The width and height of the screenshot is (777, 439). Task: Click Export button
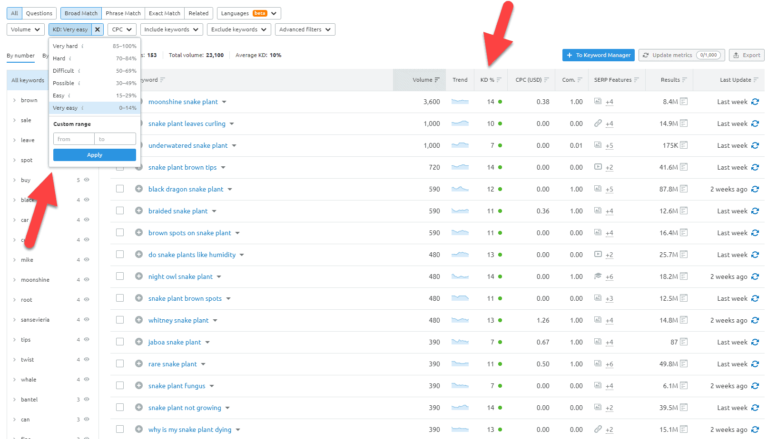point(747,55)
